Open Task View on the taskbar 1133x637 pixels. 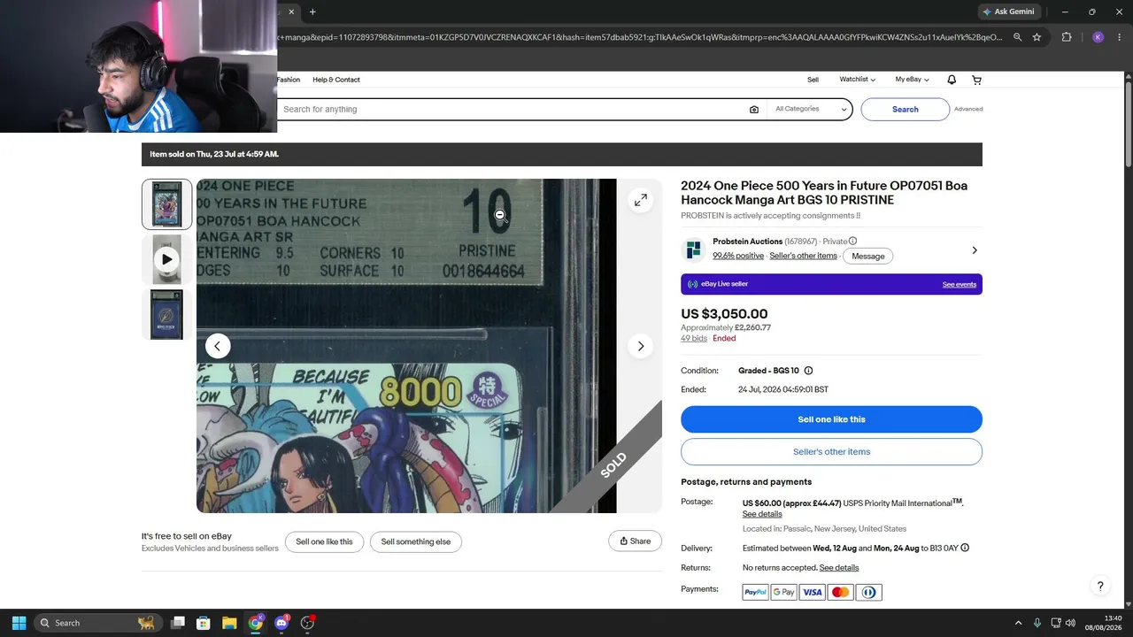178,623
